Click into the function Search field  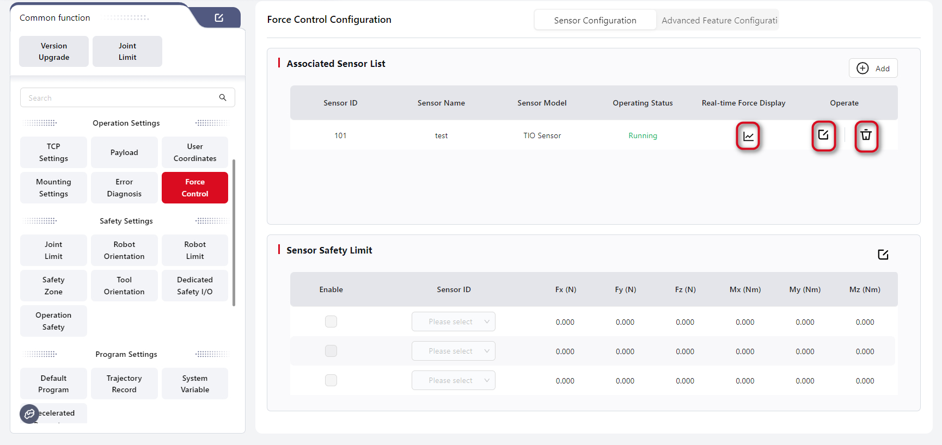(120, 98)
